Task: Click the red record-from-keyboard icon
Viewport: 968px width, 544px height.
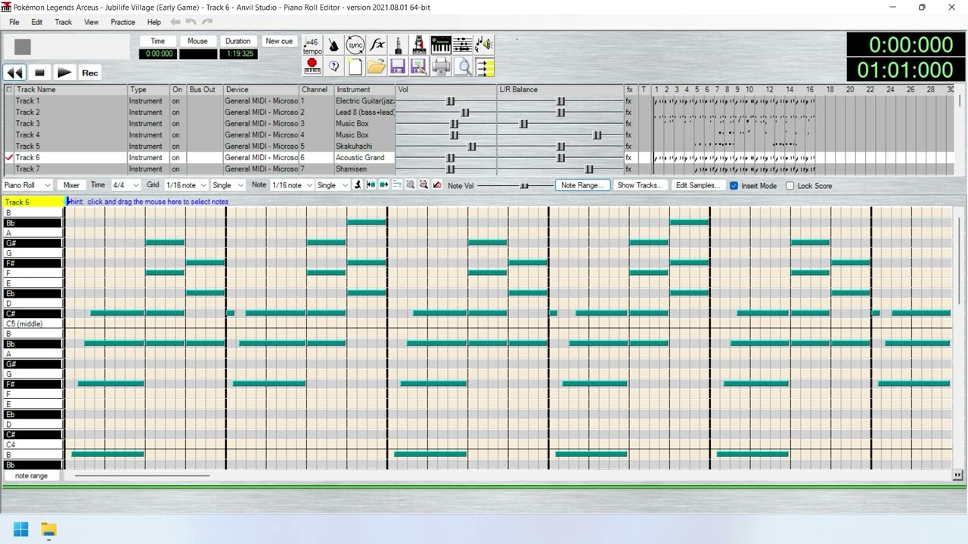Action: 312,67
